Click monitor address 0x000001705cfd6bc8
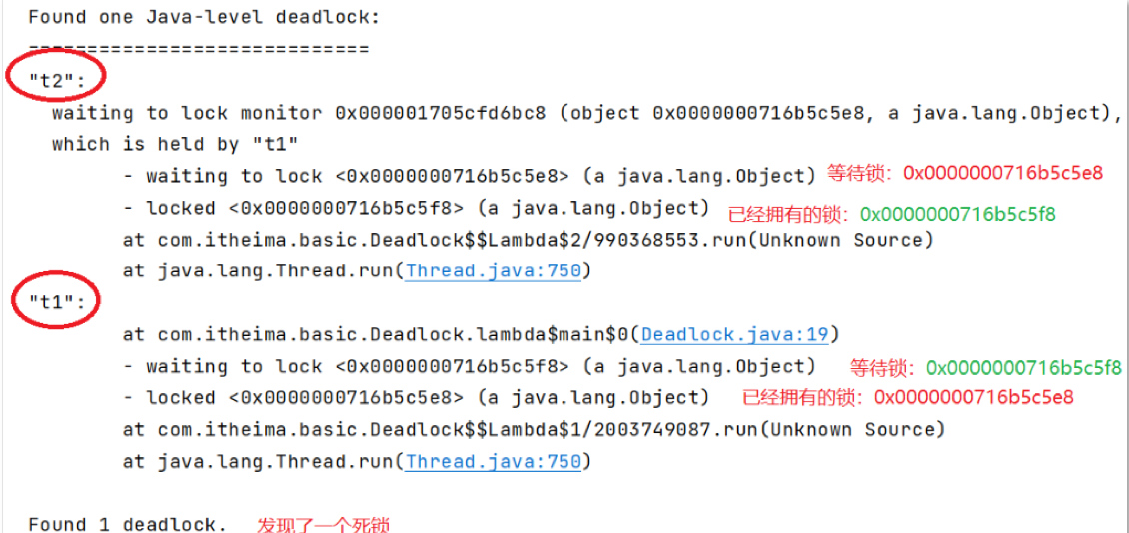This screenshot has width=1129, height=533. pos(441,113)
